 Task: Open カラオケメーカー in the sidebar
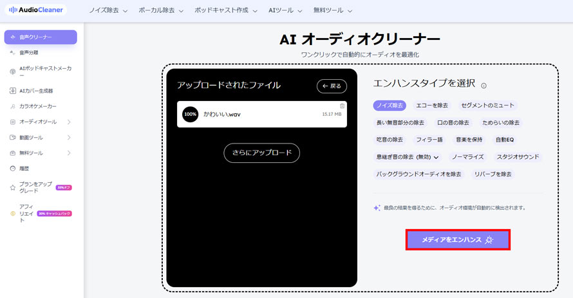coord(37,106)
